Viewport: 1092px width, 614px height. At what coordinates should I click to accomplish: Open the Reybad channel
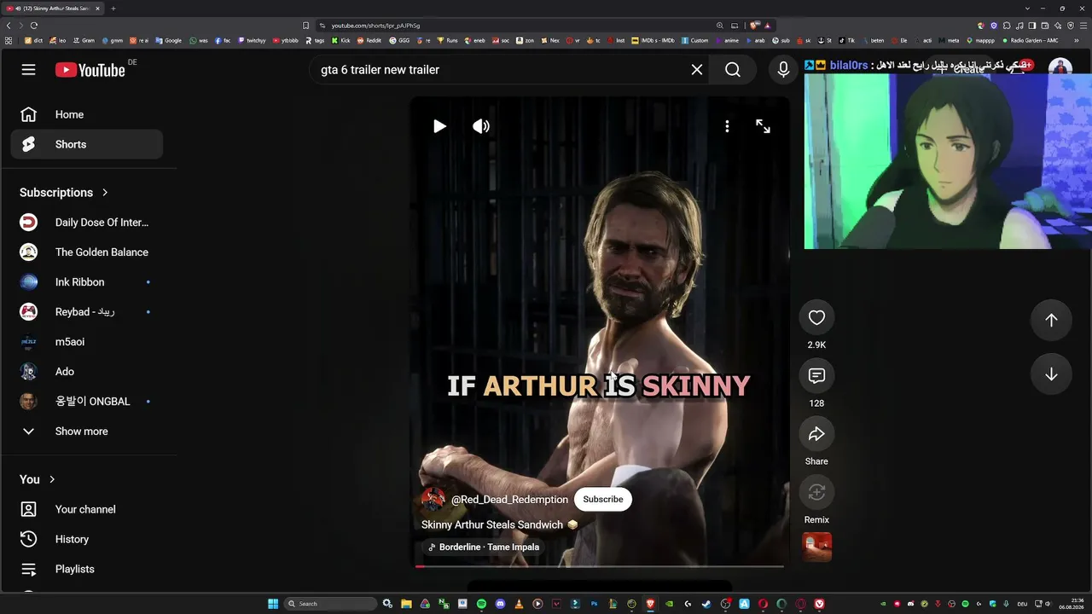click(x=87, y=312)
